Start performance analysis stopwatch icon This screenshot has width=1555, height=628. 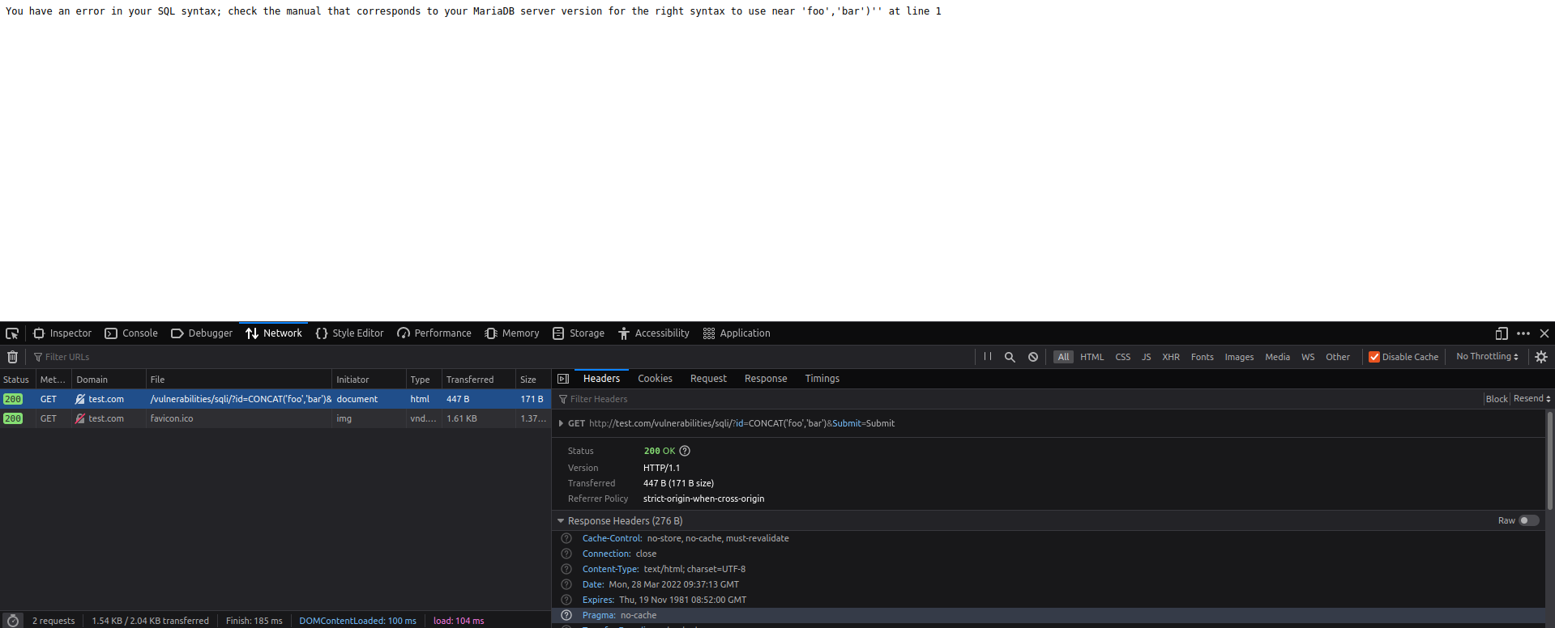pyautogui.click(x=12, y=621)
